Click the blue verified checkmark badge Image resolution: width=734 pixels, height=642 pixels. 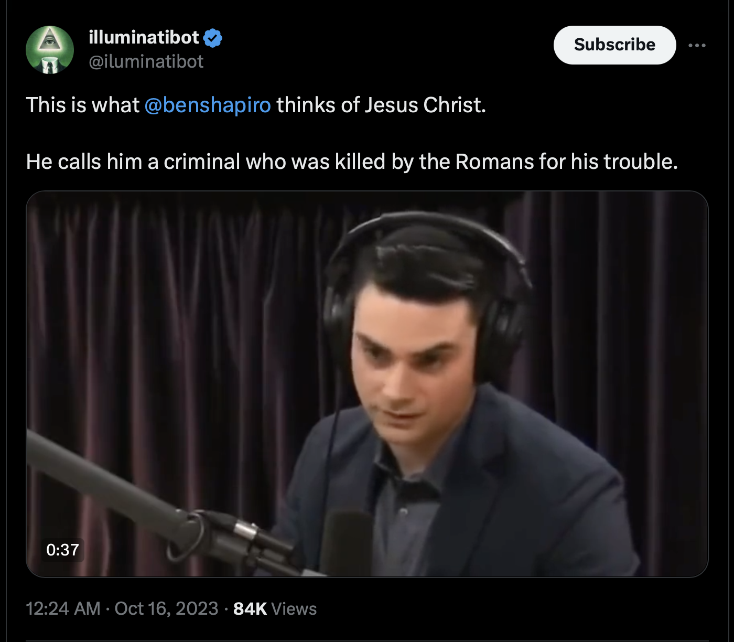coord(213,38)
